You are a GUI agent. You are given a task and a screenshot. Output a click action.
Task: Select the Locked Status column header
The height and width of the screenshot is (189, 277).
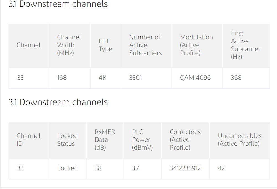(x=67, y=140)
